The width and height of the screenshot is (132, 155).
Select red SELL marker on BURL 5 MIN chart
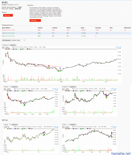click(x=21, y=101)
